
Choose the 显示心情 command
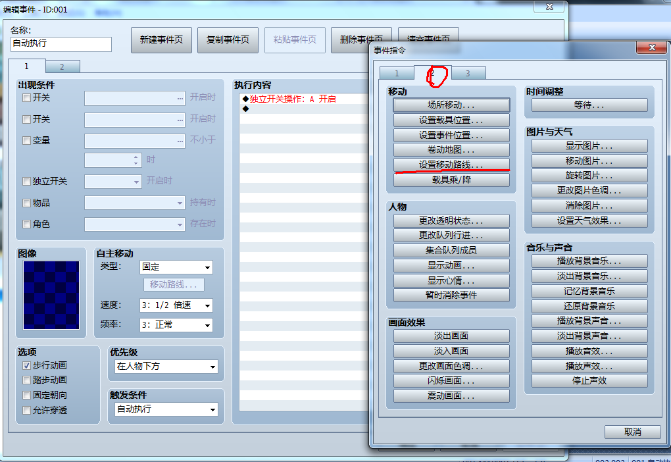point(451,280)
